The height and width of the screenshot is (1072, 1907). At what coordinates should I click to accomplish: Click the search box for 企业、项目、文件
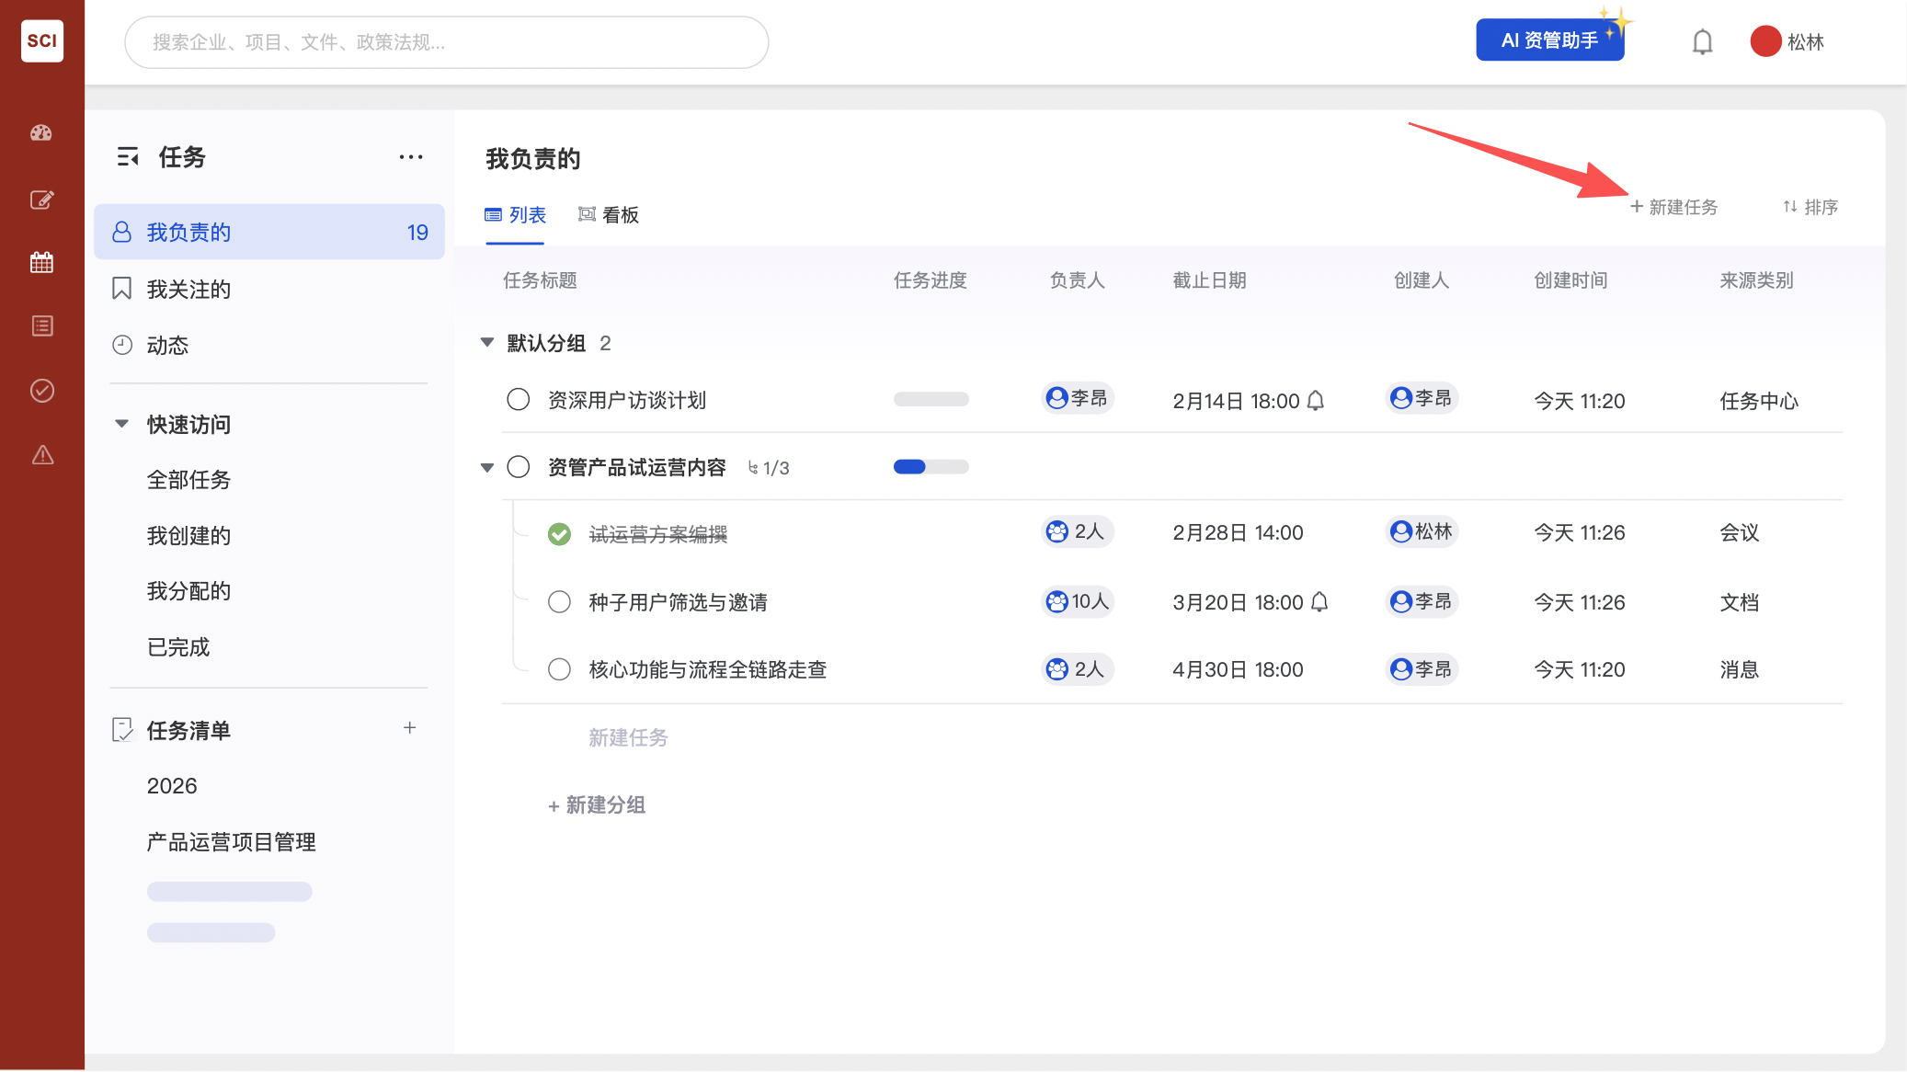(x=447, y=42)
